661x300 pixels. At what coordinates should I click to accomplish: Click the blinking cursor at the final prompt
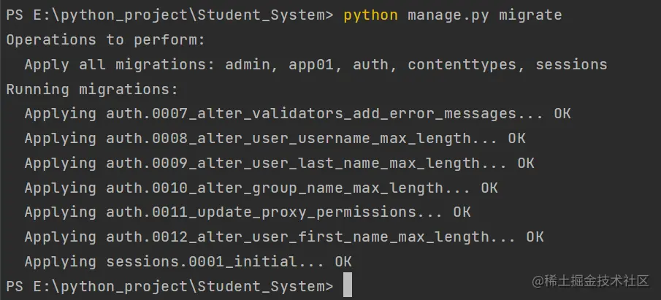click(x=347, y=285)
